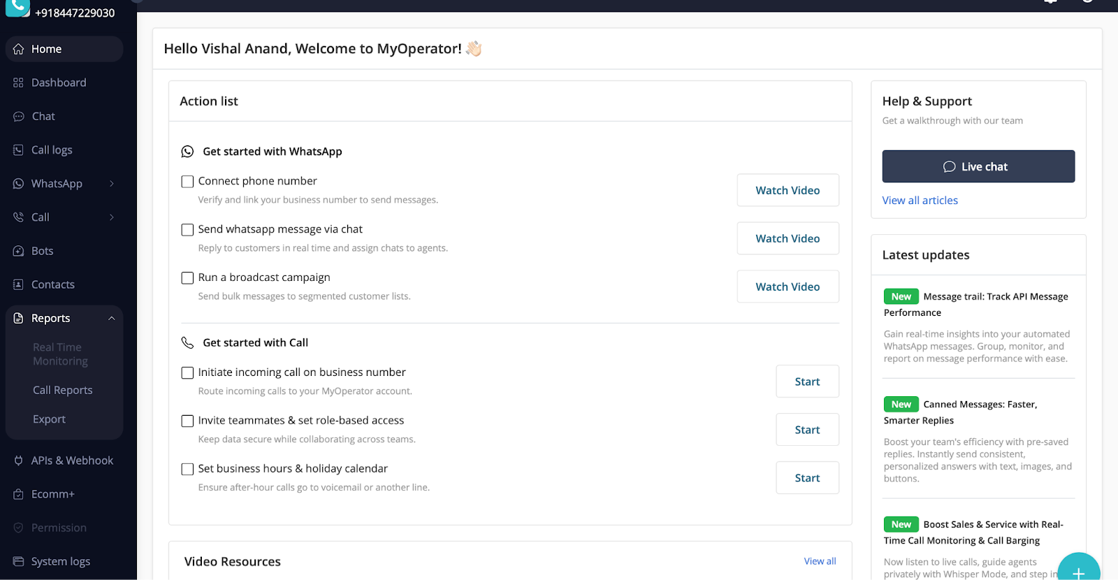Tick the Run a broadcast campaign checkbox

(x=187, y=278)
